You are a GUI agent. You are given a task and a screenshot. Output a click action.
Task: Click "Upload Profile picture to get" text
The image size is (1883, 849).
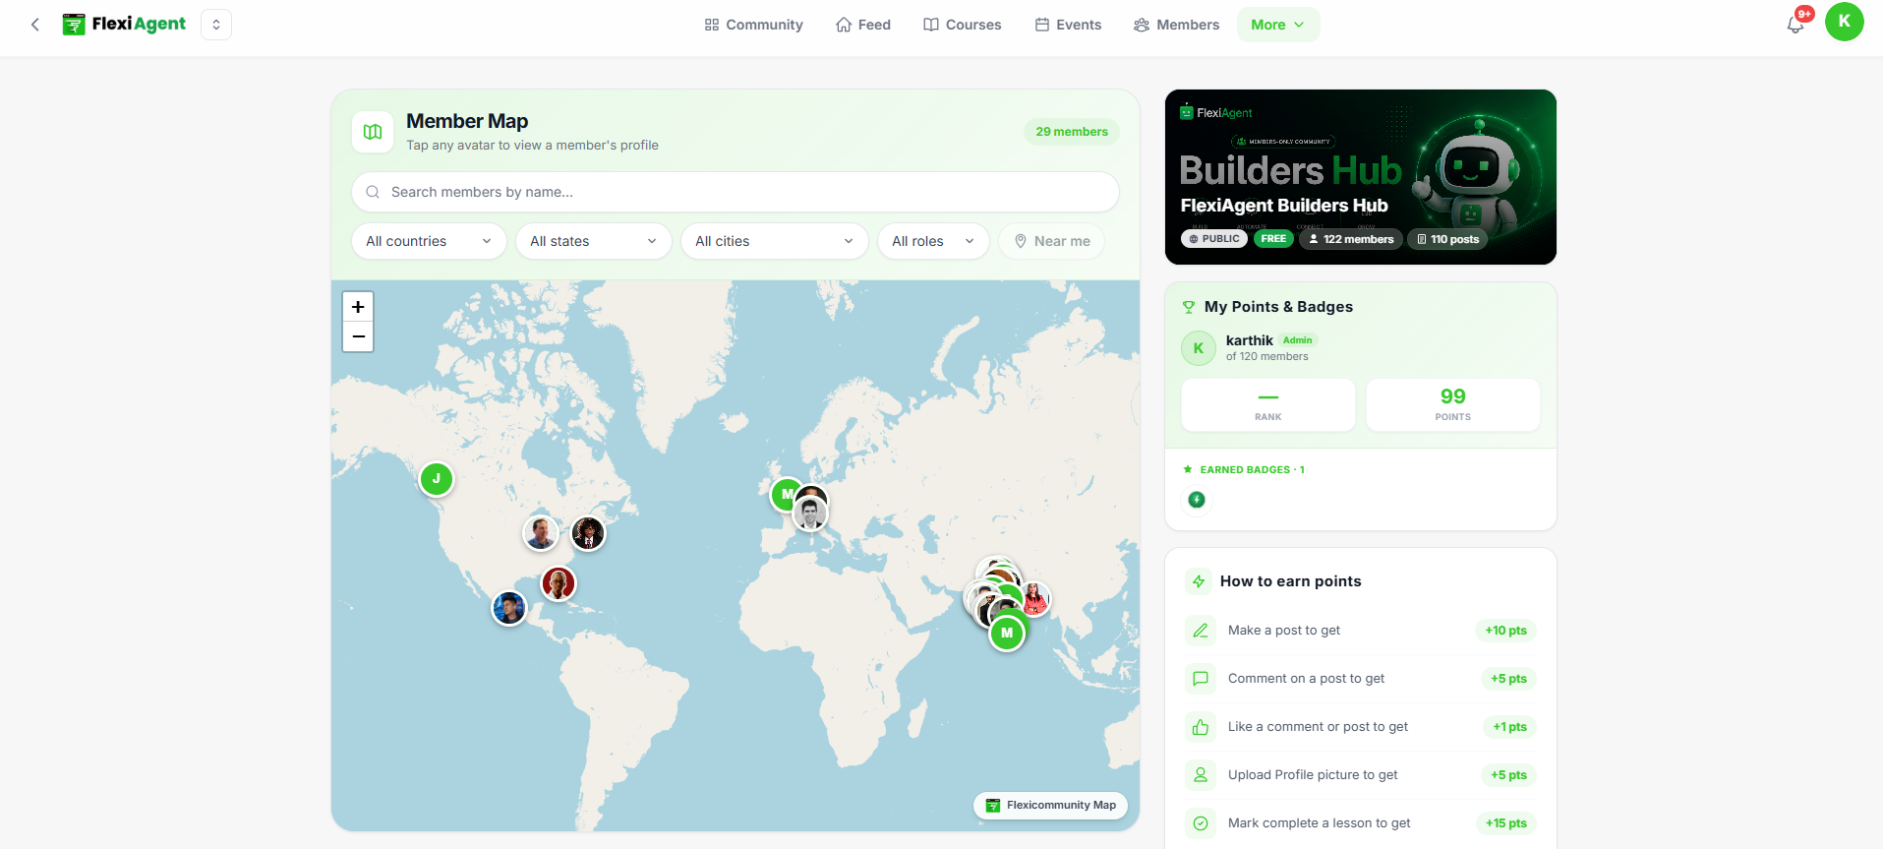tap(1313, 775)
